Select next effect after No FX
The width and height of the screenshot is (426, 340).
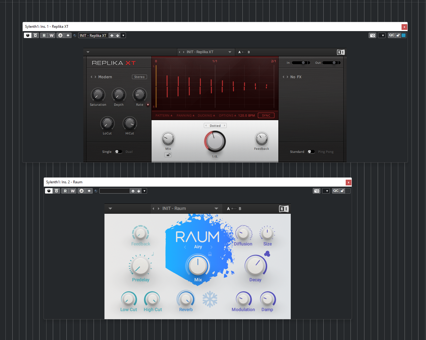tap(287, 77)
